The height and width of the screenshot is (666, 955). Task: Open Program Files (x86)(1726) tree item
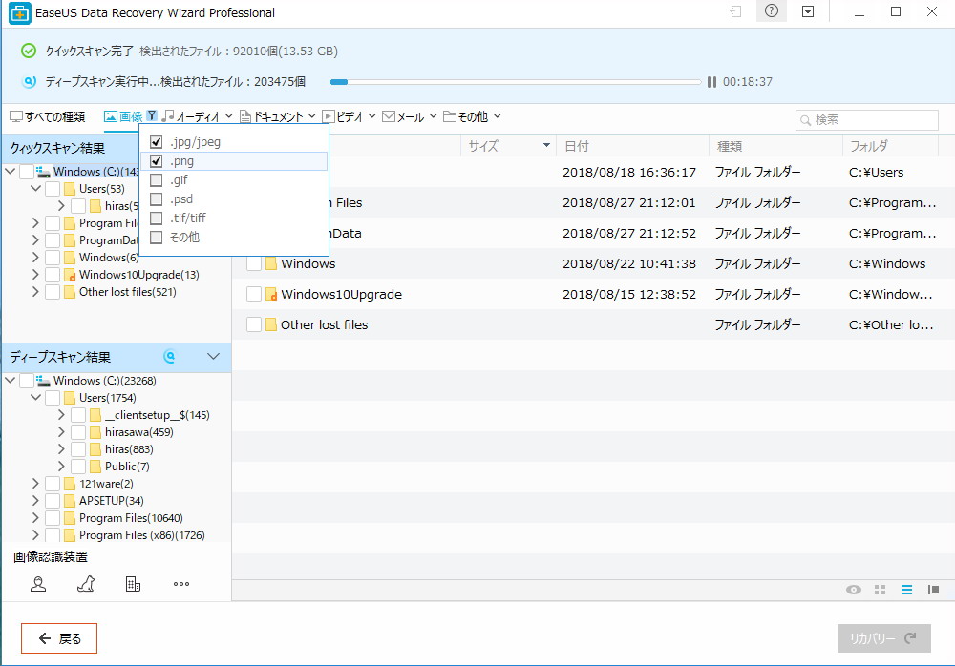pos(141,535)
